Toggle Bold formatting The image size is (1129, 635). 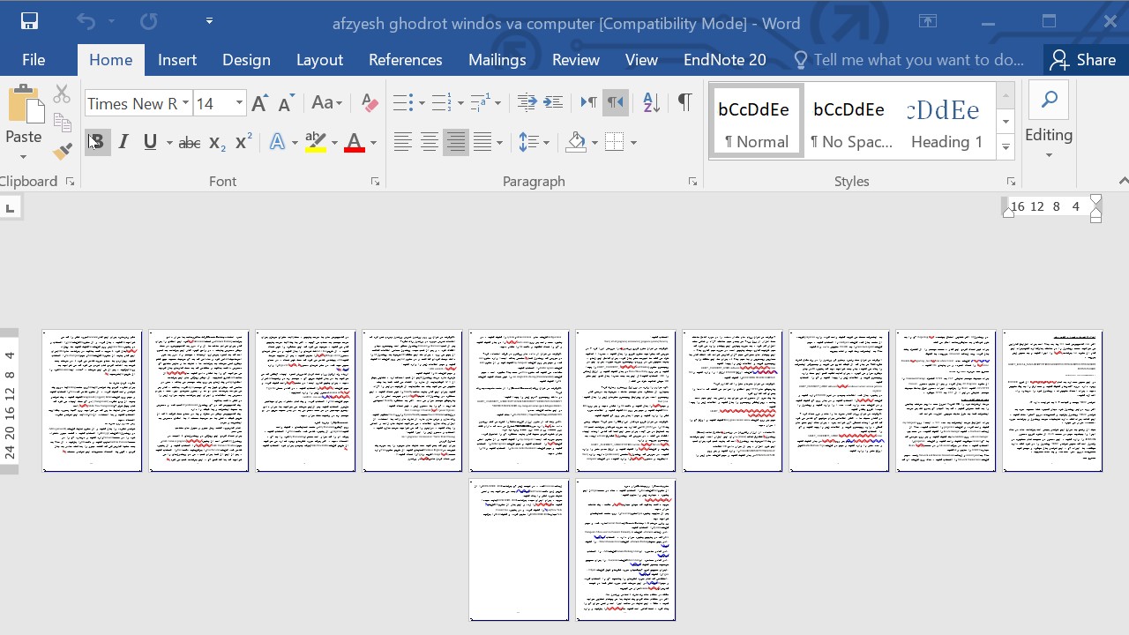97,142
